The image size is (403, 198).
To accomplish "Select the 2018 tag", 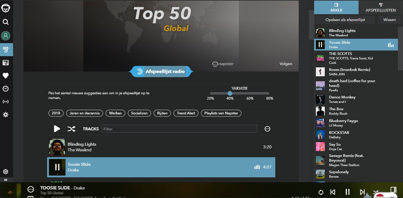I will (x=56, y=113).
